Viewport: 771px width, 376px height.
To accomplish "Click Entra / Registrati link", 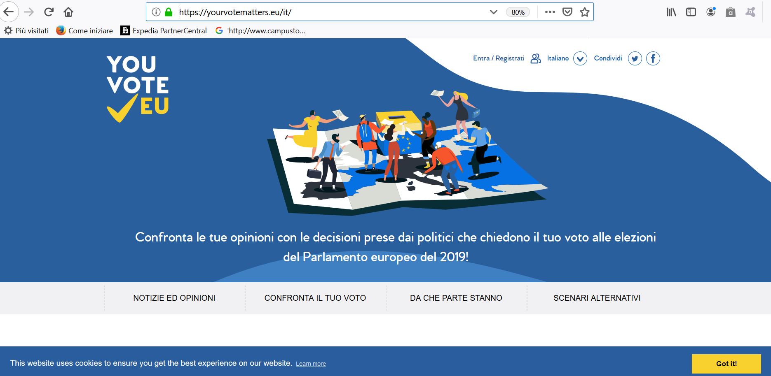I will click(x=499, y=58).
